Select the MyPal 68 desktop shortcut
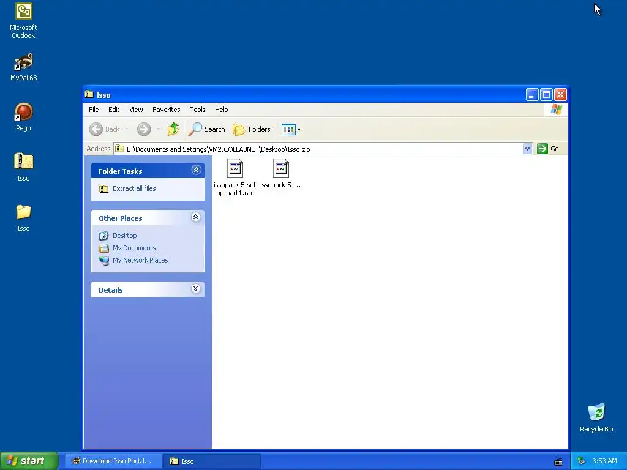The height and width of the screenshot is (470, 627). point(23,67)
